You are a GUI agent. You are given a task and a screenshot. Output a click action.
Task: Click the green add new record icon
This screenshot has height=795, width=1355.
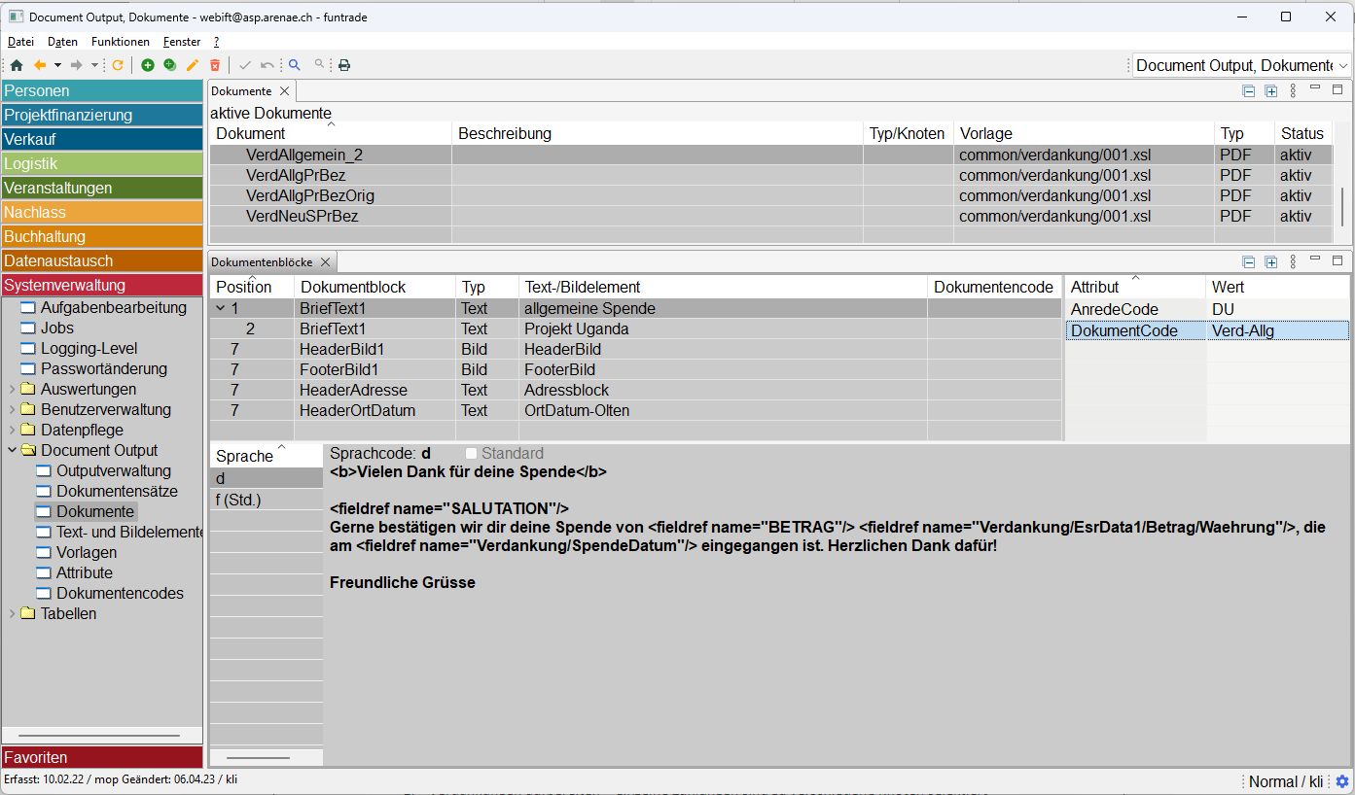(x=148, y=65)
